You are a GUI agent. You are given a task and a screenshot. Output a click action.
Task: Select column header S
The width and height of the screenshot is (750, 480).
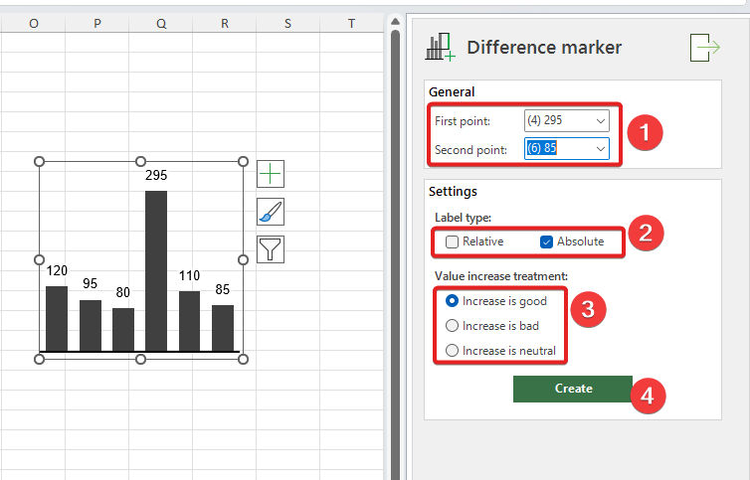[x=287, y=22]
